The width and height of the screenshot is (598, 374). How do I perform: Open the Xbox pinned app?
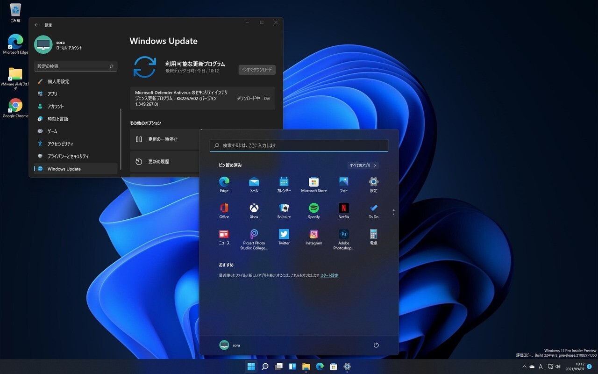254,210
